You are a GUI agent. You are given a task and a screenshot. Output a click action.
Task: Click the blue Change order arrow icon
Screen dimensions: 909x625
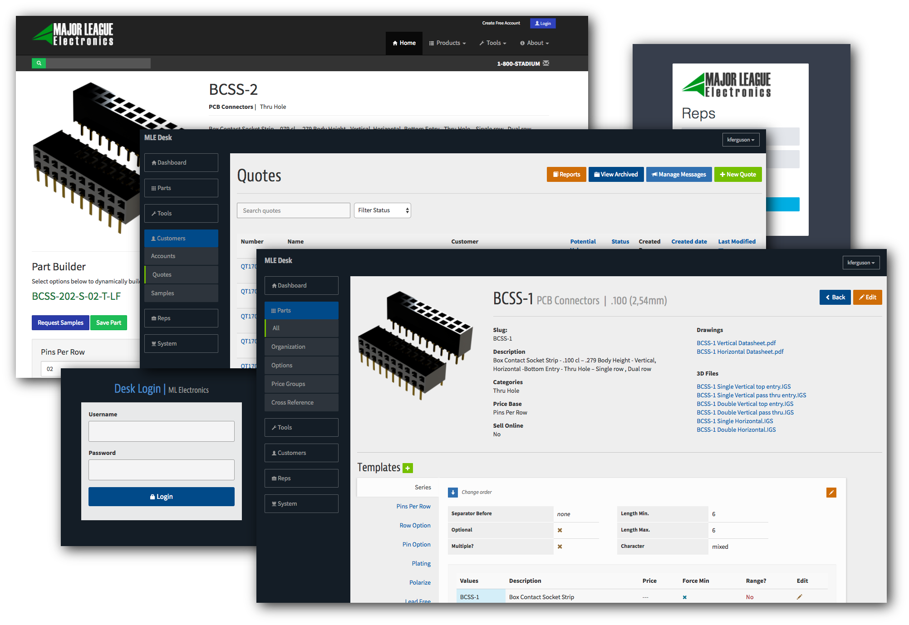(x=453, y=493)
